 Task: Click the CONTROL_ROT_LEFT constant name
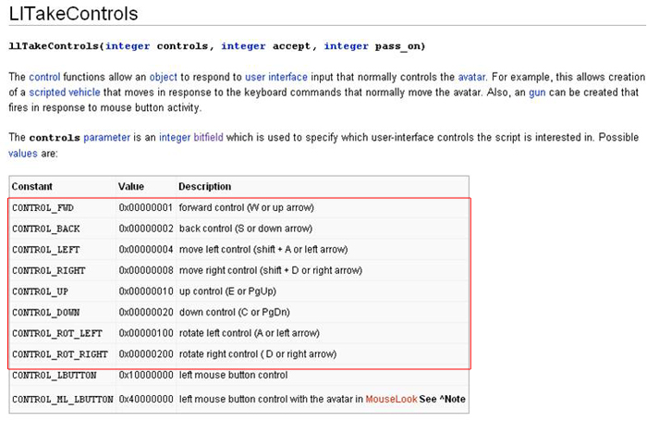[x=55, y=332]
